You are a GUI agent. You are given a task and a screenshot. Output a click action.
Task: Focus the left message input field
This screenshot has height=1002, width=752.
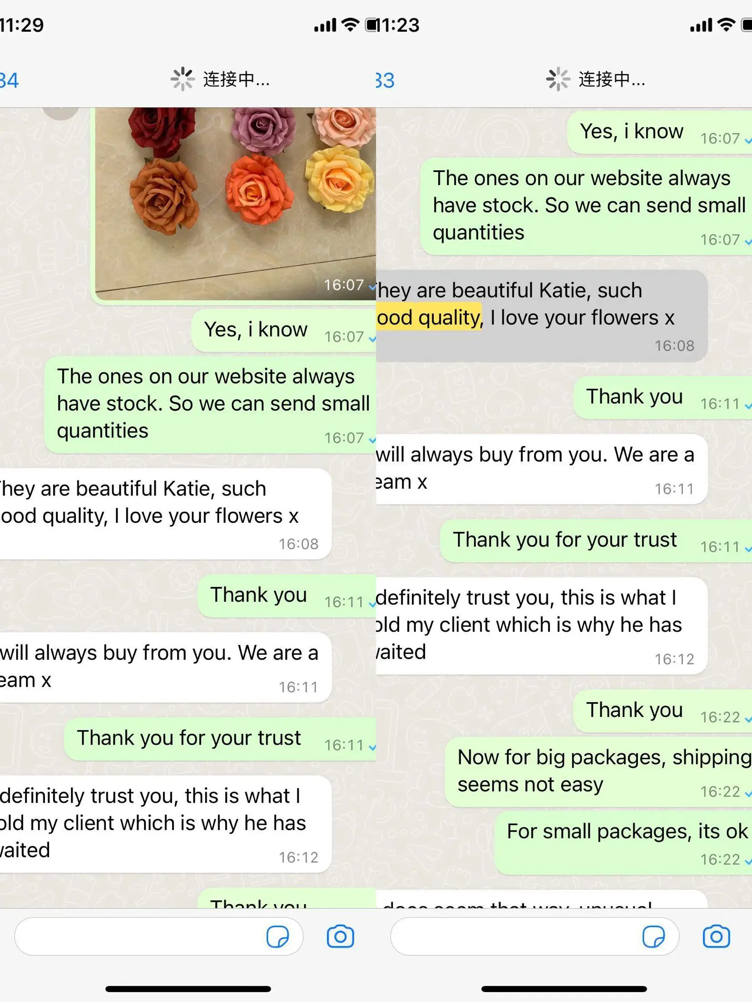click(158, 936)
